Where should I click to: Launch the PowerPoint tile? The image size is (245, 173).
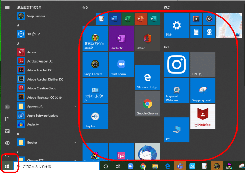(x=141, y=19)
